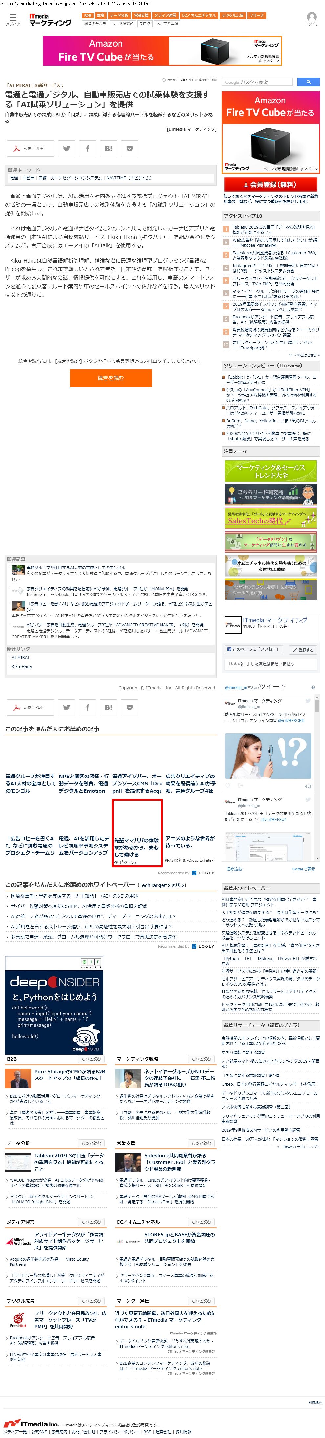
Task: Open the メディア運営 nav tab
Action: click(x=165, y=16)
